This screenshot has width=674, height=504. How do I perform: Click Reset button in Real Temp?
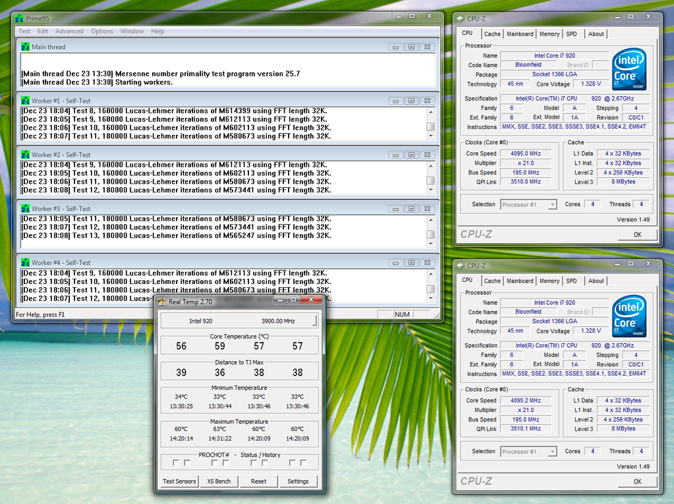pos(258,481)
